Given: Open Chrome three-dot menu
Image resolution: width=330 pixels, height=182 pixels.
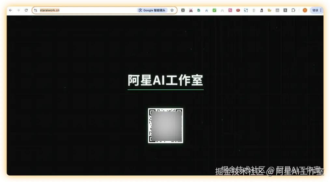Looking at the screenshot, I should pyautogui.click(x=321, y=10).
